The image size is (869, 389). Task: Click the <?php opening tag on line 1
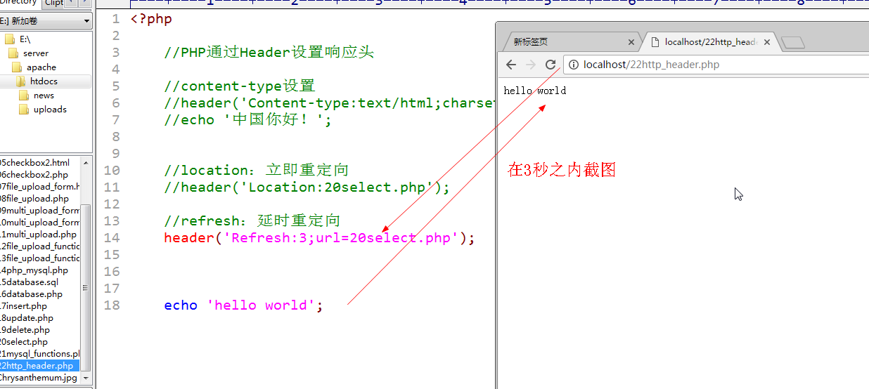pos(151,19)
